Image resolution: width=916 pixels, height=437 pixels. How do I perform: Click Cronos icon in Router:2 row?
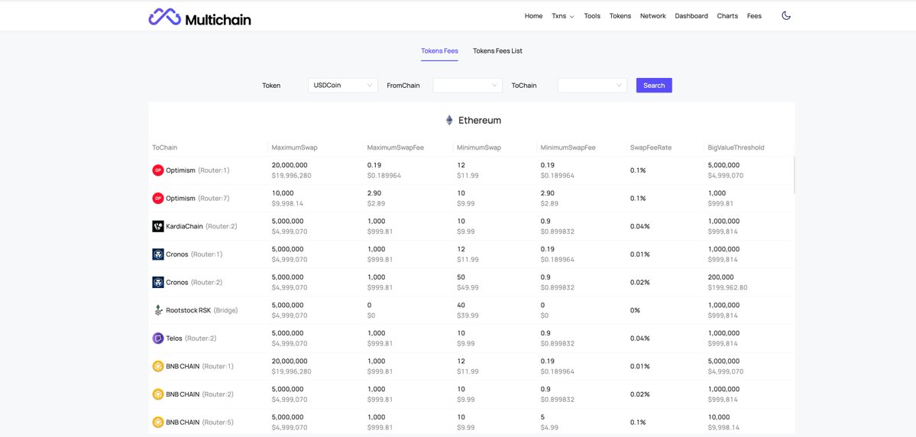tap(157, 282)
